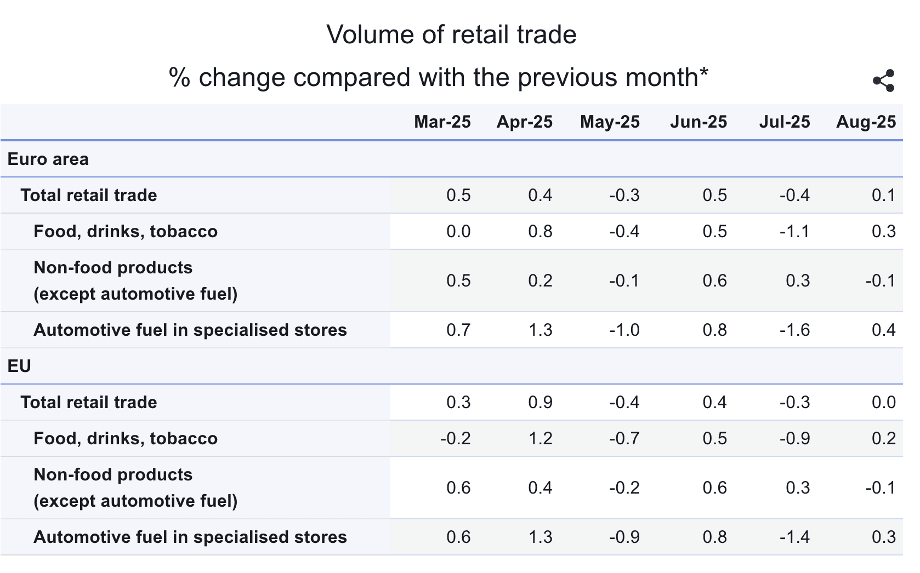Click Euro area Food, drinks, tobacco label
This screenshot has width=920, height=573.
point(126,231)
